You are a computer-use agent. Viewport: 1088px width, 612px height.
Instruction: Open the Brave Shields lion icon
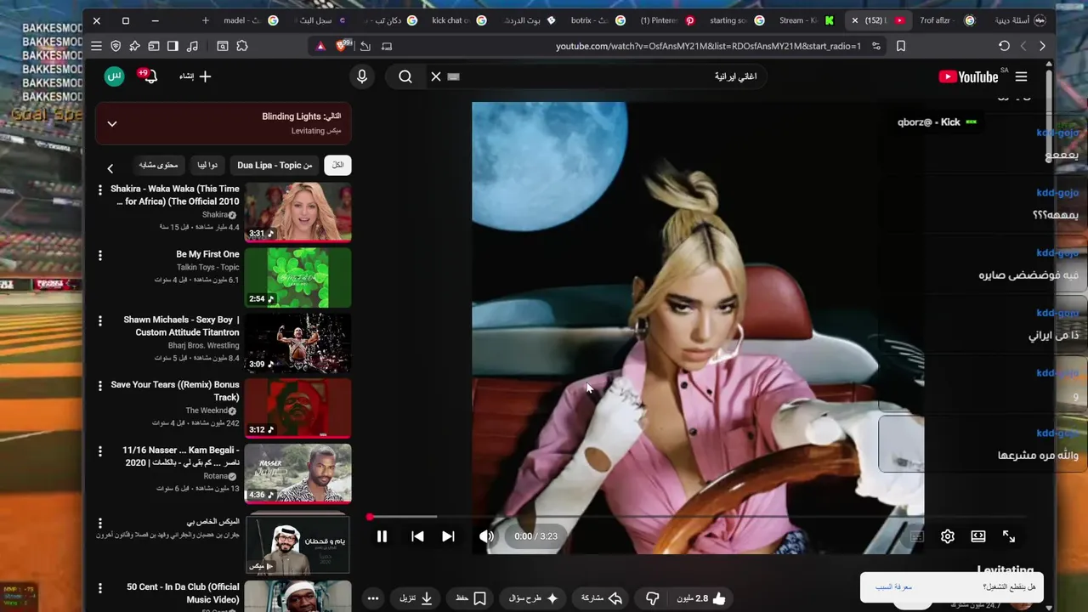click(341, 46)
